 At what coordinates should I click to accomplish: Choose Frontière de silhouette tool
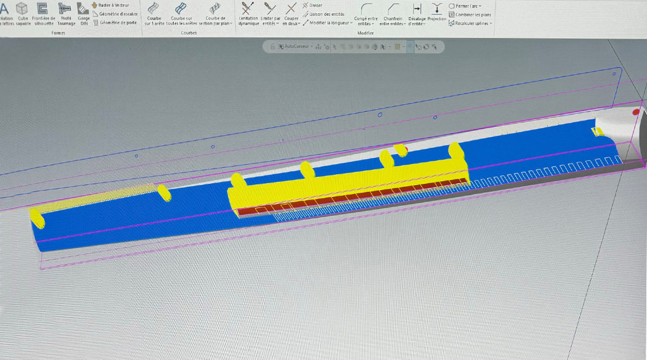[44, 14]
